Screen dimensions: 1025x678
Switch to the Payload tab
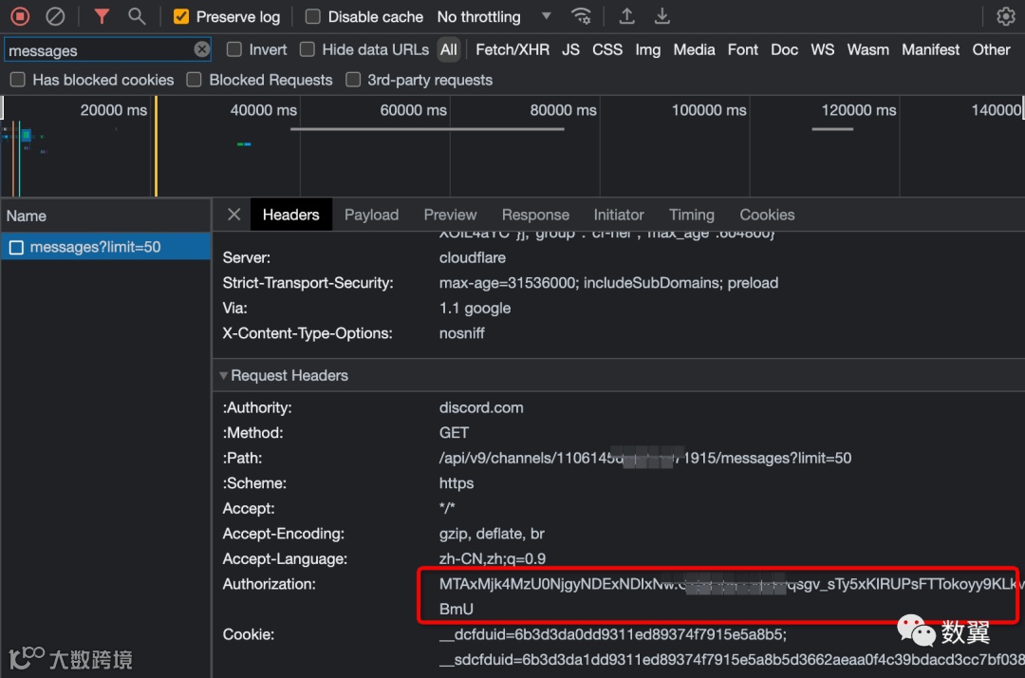[x=371, y=215]
